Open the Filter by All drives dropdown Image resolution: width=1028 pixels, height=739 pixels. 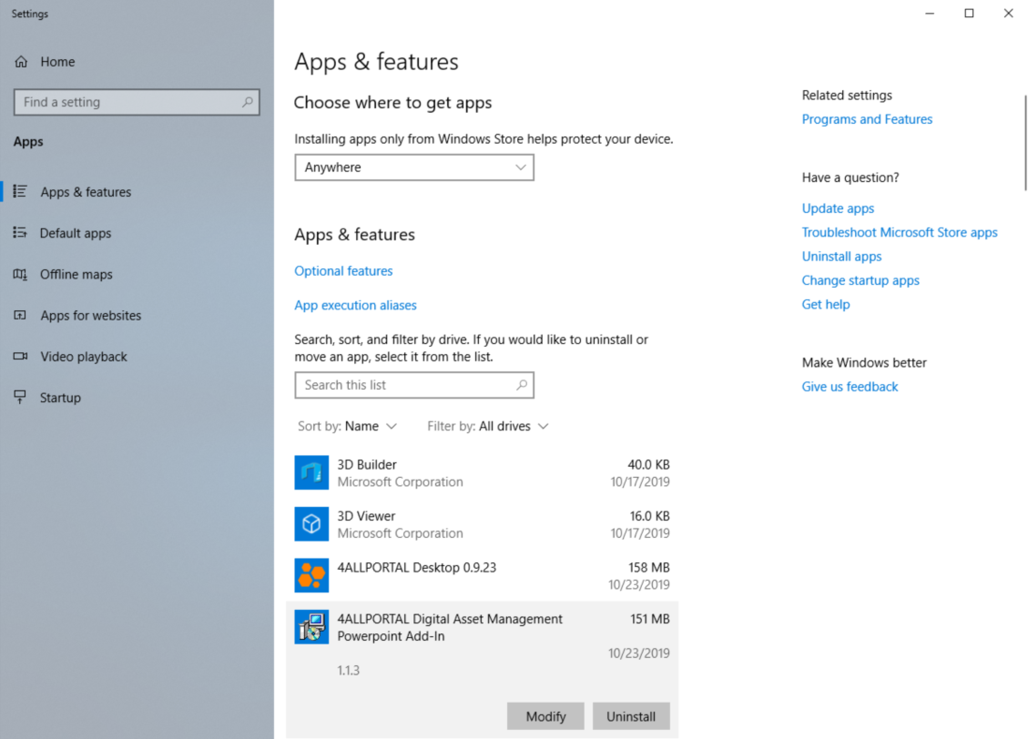click(488, 426)
